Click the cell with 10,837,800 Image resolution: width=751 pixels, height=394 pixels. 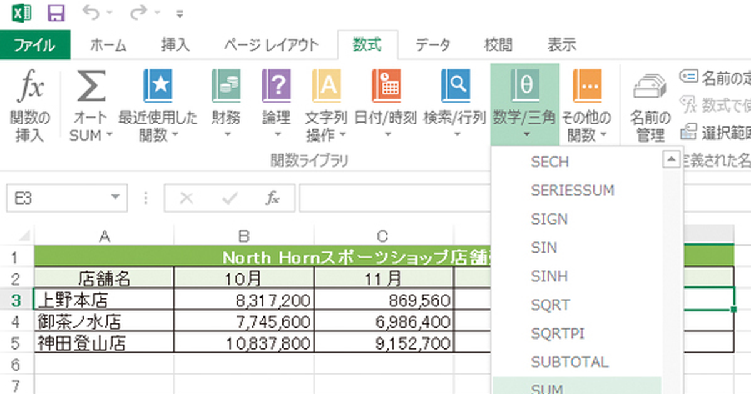tap(244, 343)
